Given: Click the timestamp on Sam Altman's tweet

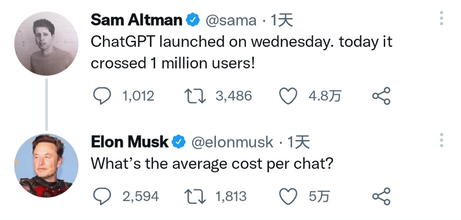Looking at the screenshot, I should (282, 21).
